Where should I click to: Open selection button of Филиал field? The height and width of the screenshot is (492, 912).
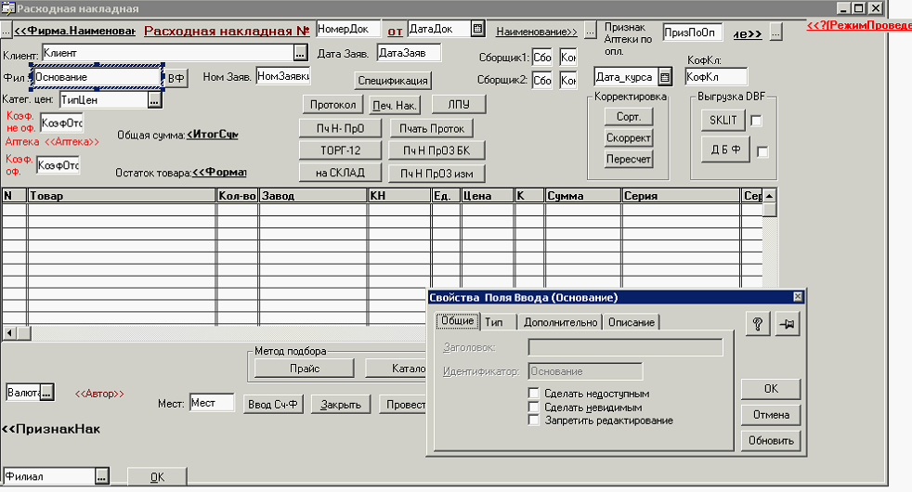[x=102, y=476]
